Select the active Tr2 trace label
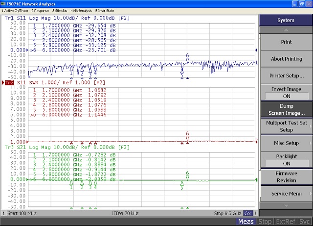The image size is (313, 226). (9, 83)
